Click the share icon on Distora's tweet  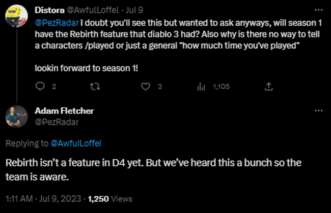click(x=269, y=86)
